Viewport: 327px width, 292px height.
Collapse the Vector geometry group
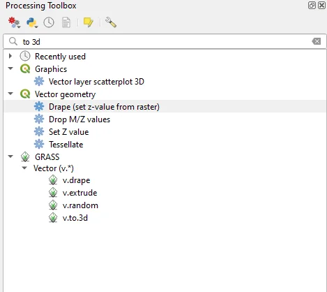pos(10,94)
